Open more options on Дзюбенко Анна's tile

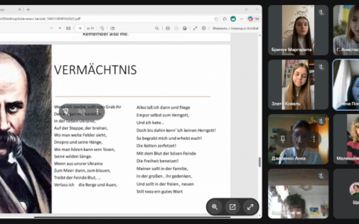pyautogui.click(x=314, y=139)
